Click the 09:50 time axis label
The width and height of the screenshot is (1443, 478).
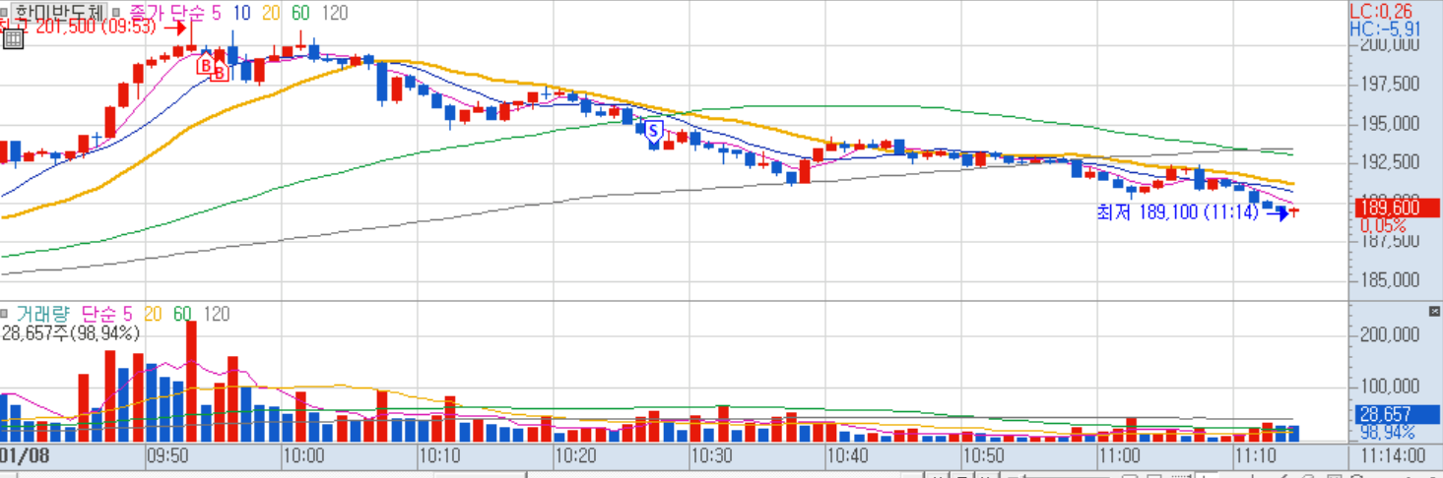[169, 455]
